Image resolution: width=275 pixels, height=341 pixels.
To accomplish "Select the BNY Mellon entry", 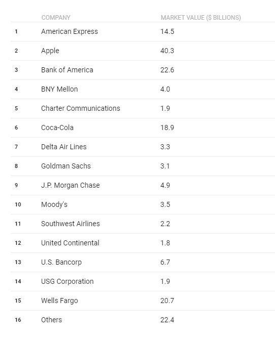I will 59,89.
